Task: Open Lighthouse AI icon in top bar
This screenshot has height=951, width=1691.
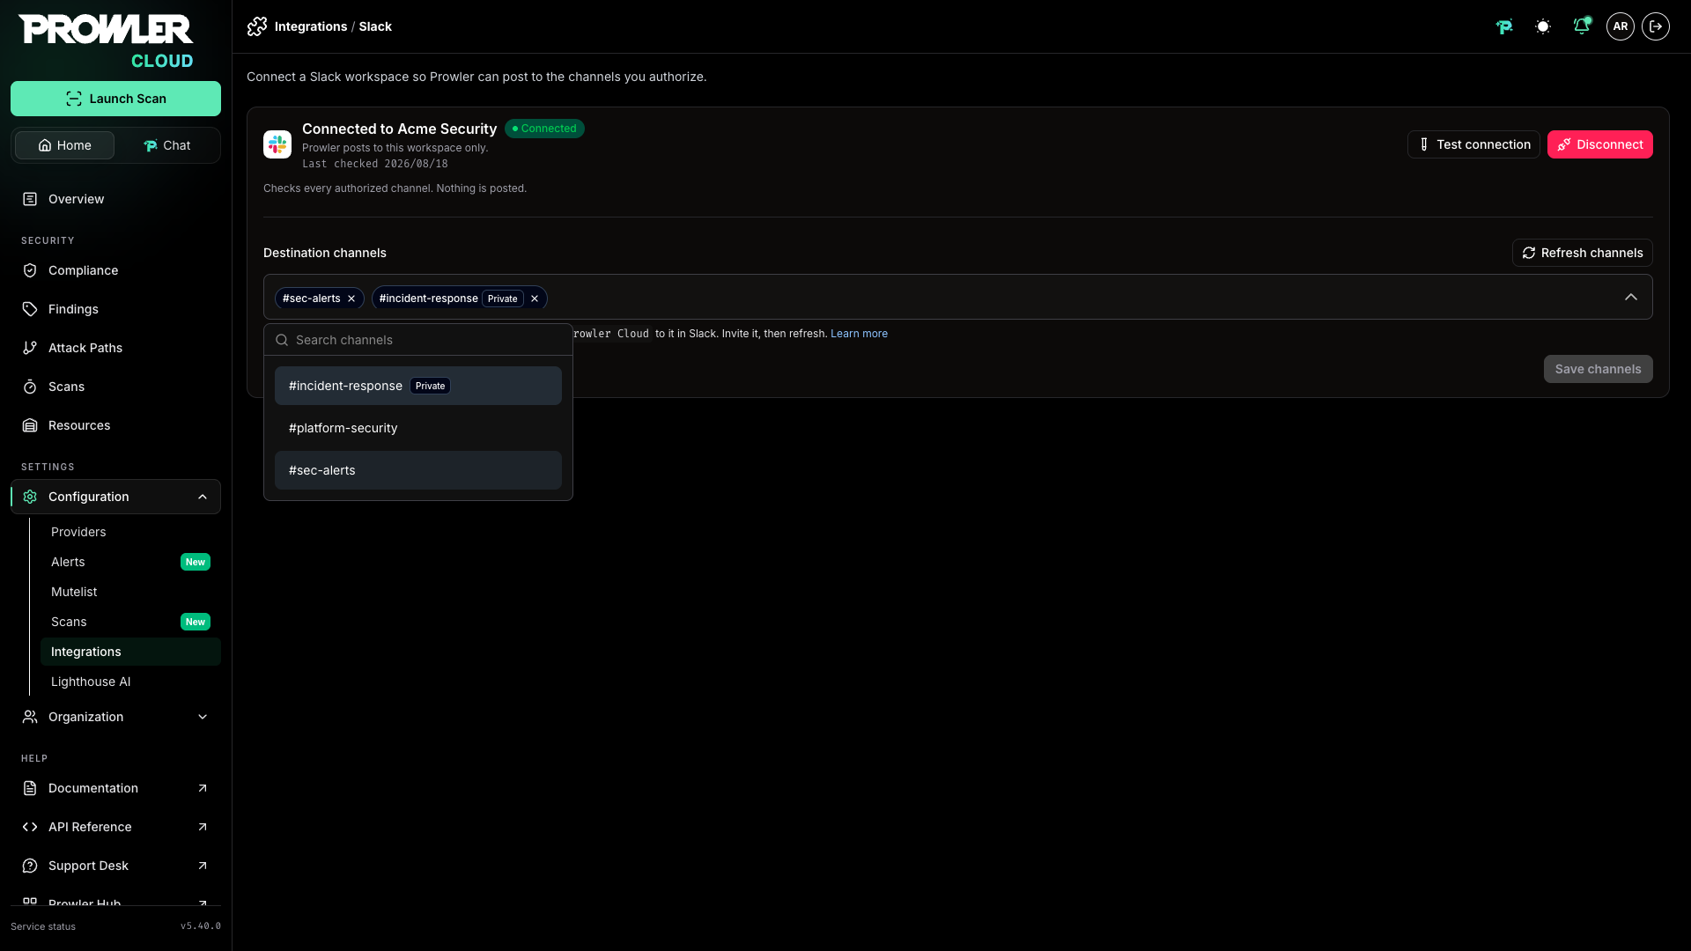Action: (x=1504, y=26)
